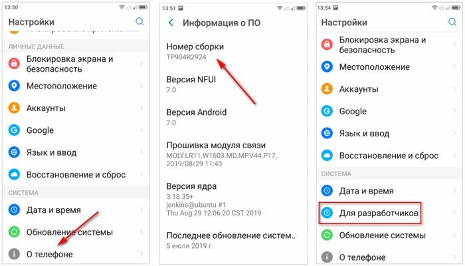Tap the Версия Android 7.0 entry
Image resolution: width=465 pixels, height=266 pixels.
(x=233, y=117)
